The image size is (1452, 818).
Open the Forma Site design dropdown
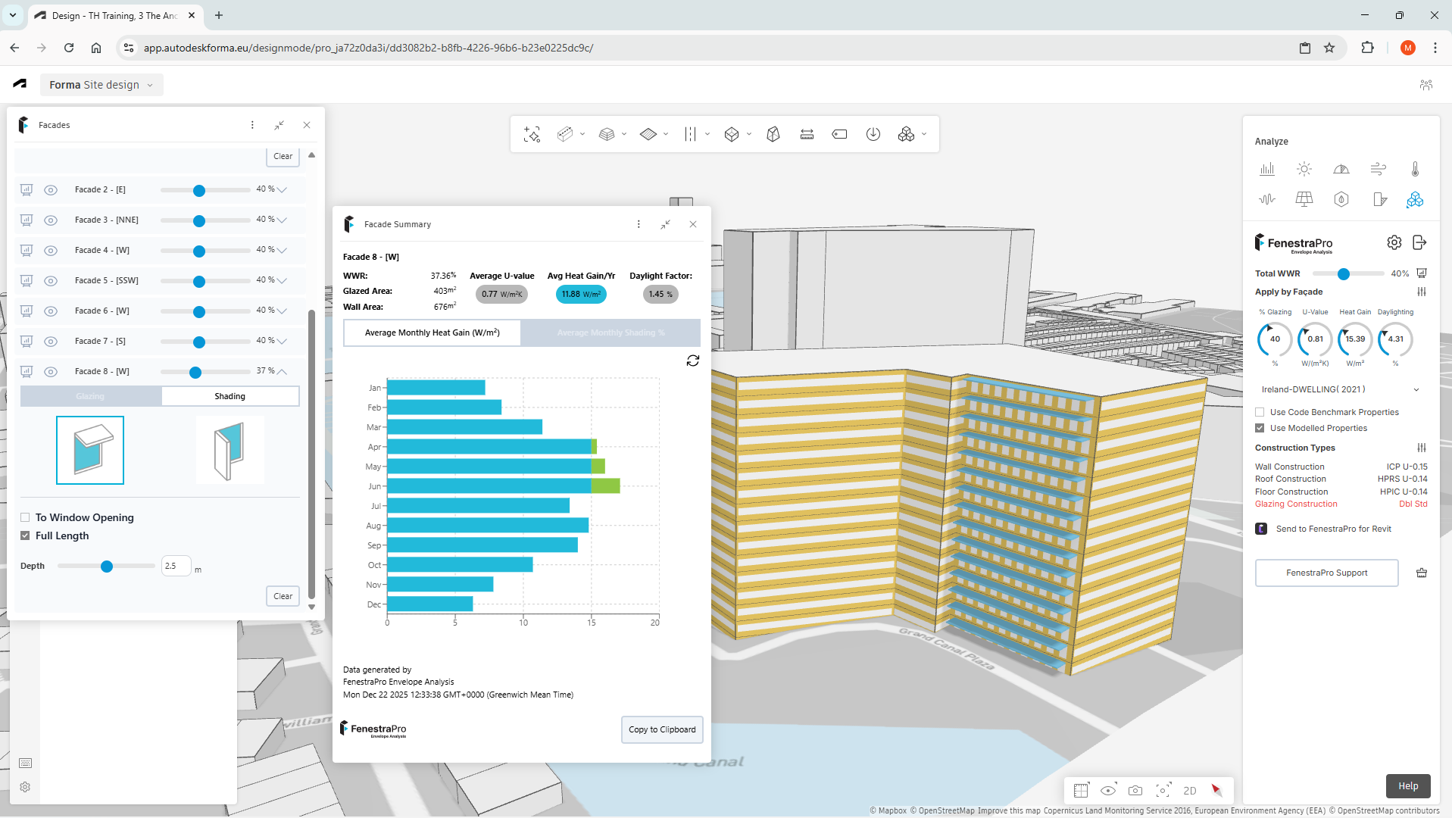click(101, 85)
